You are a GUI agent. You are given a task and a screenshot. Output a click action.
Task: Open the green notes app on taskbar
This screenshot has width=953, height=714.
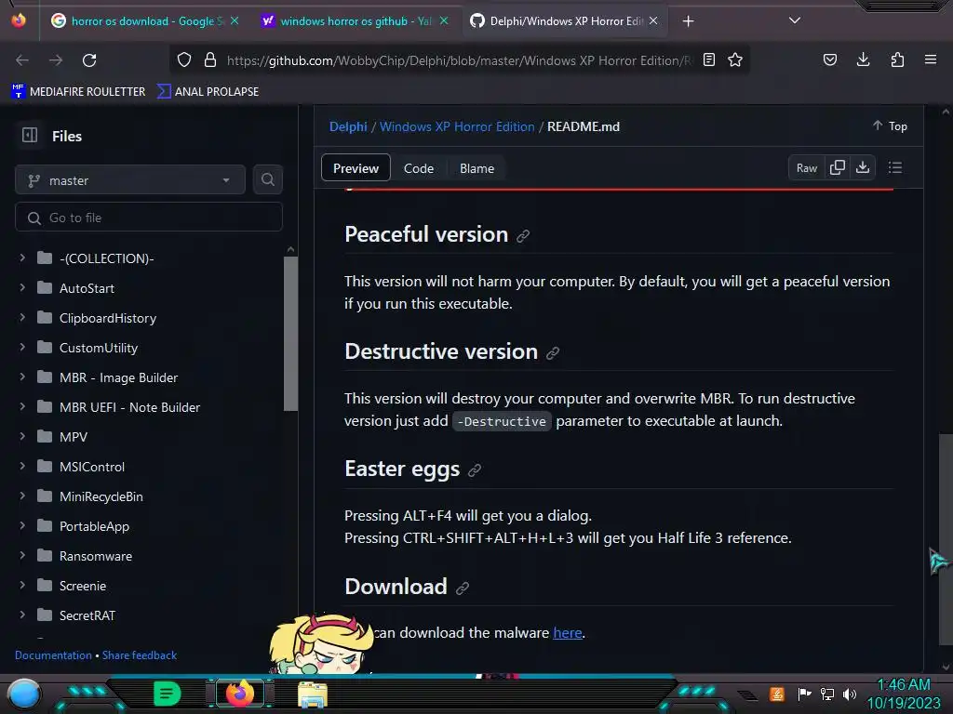click(167, 694)
